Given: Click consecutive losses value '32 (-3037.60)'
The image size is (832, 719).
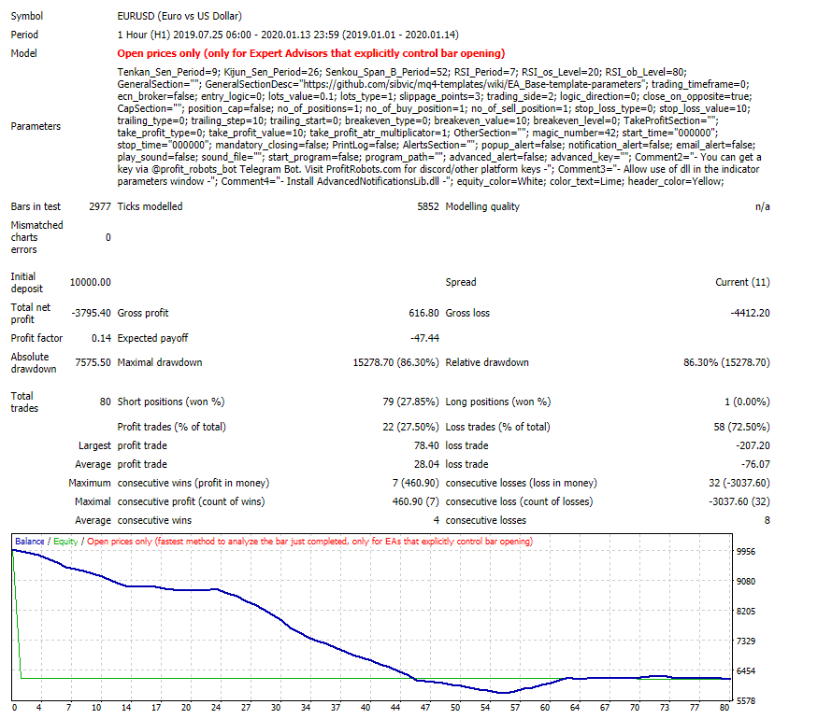Looking at the screenshot, I should [x=739, y=483].
